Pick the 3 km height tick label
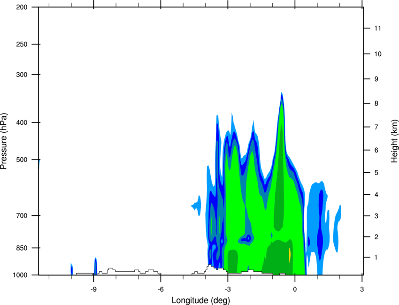This screenshot has width=399, height=305. tap(376, 216)
